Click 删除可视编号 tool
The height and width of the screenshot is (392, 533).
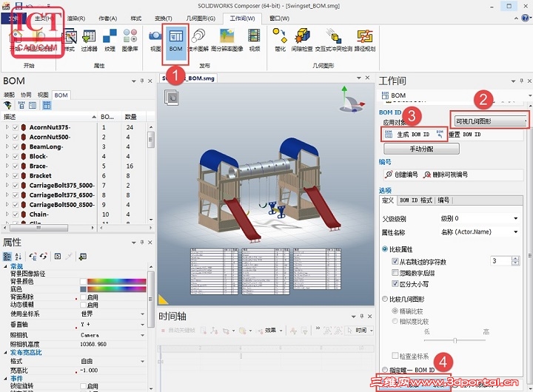tap(446, 175)
